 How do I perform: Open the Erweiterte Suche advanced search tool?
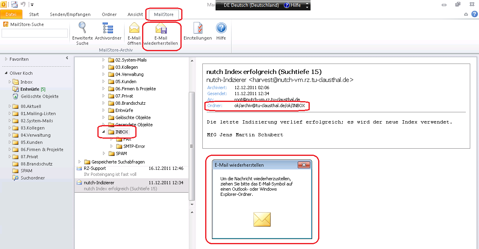pyautogui.click(x=82, y=34)
